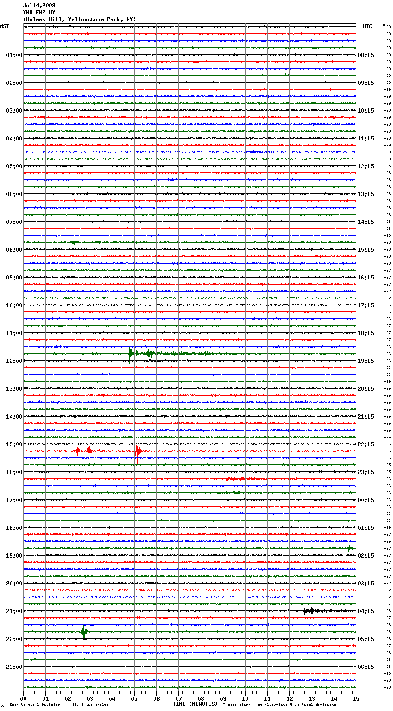This screenshot has width=393, height=711.
Task: Click the TIME (MINUTES) axis title
Action: click(x=195, y=704)
